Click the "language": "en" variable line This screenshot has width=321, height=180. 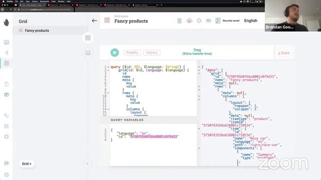(132, 133)
